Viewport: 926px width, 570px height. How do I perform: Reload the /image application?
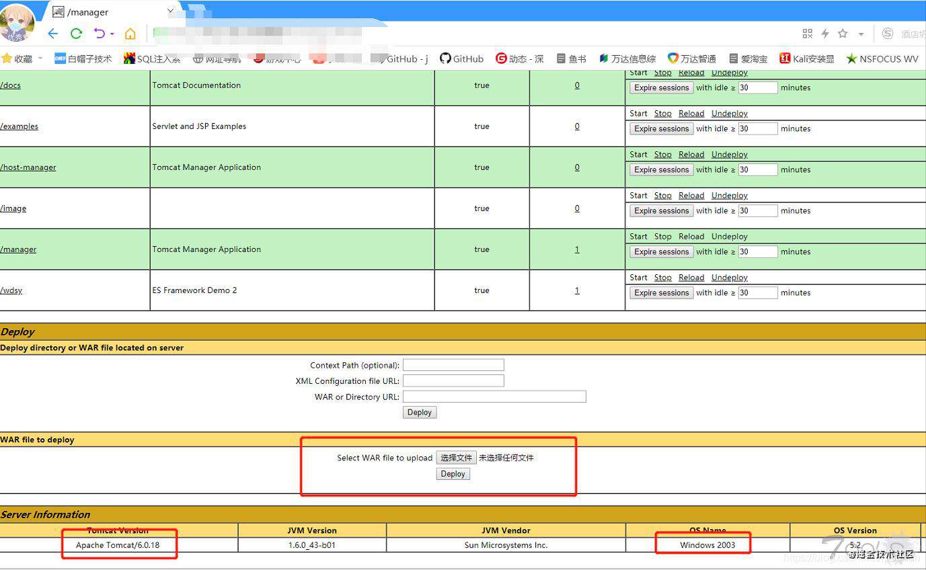(x=691, y=196)
